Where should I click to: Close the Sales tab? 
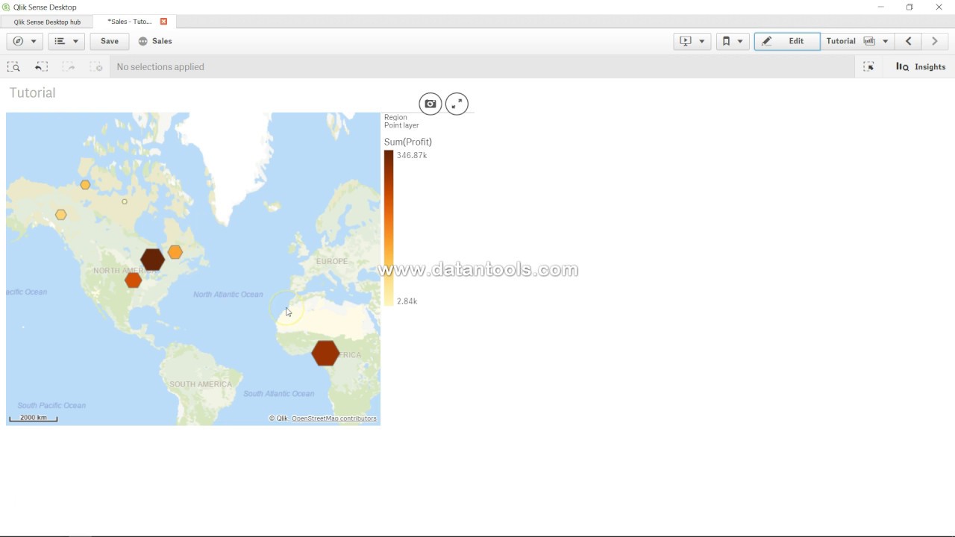coord(163,22)
